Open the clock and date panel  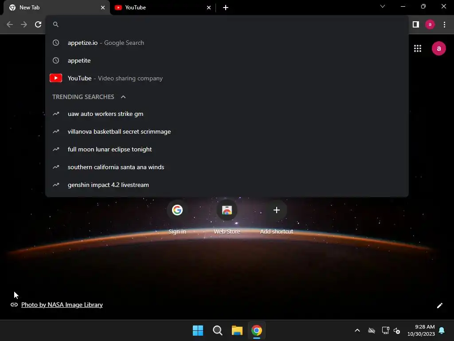(421, 330)
